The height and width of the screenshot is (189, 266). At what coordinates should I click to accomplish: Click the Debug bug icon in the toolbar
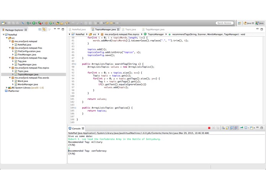(x=28, y=23)
